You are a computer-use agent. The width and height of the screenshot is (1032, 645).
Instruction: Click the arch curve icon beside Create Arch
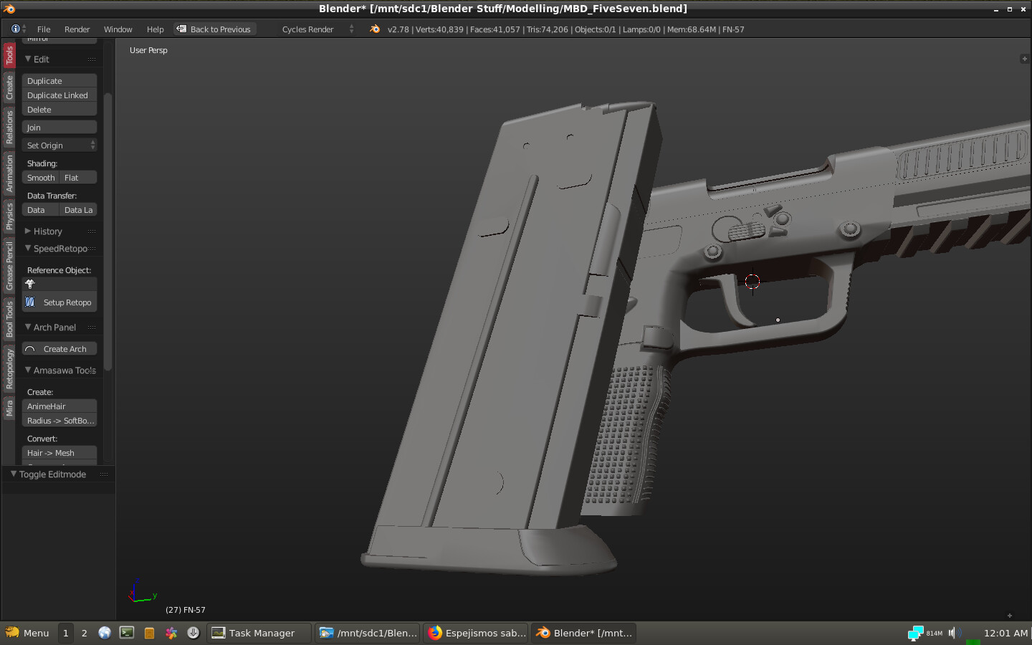click(30, 349)
